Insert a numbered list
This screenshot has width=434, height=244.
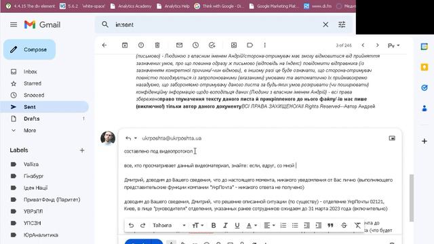coord(283,226)
